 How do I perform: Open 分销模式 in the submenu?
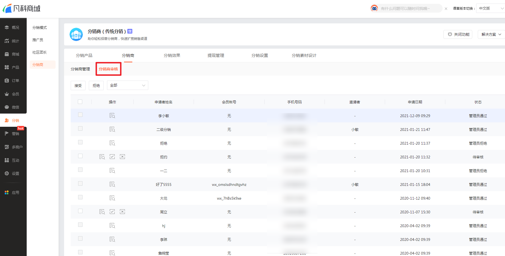coord(40,27)
